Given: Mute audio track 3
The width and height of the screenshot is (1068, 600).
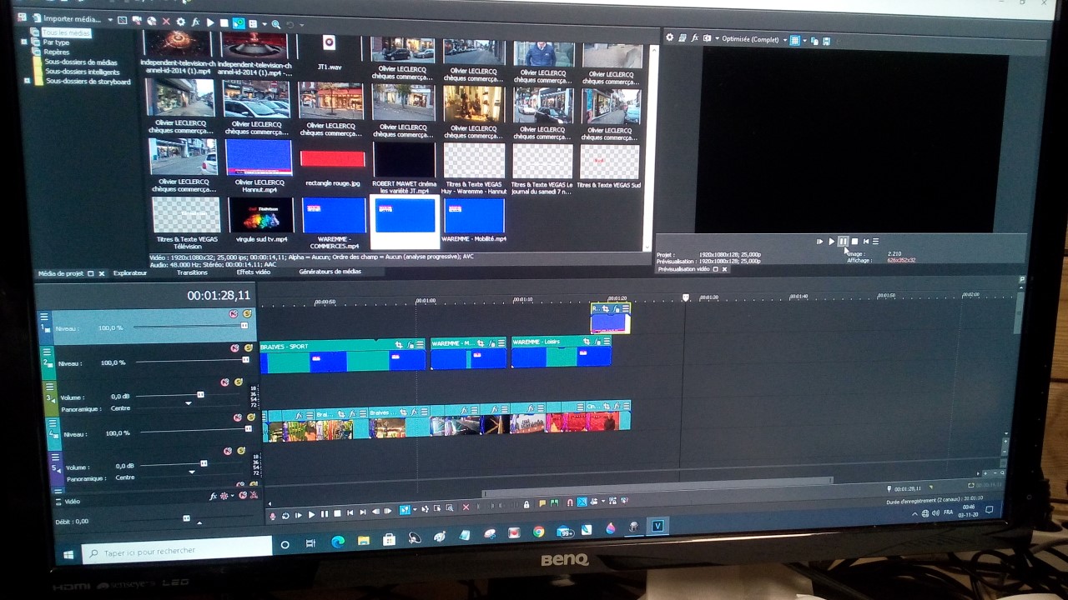Looking at the screenshot, I should tap(224, 382).
